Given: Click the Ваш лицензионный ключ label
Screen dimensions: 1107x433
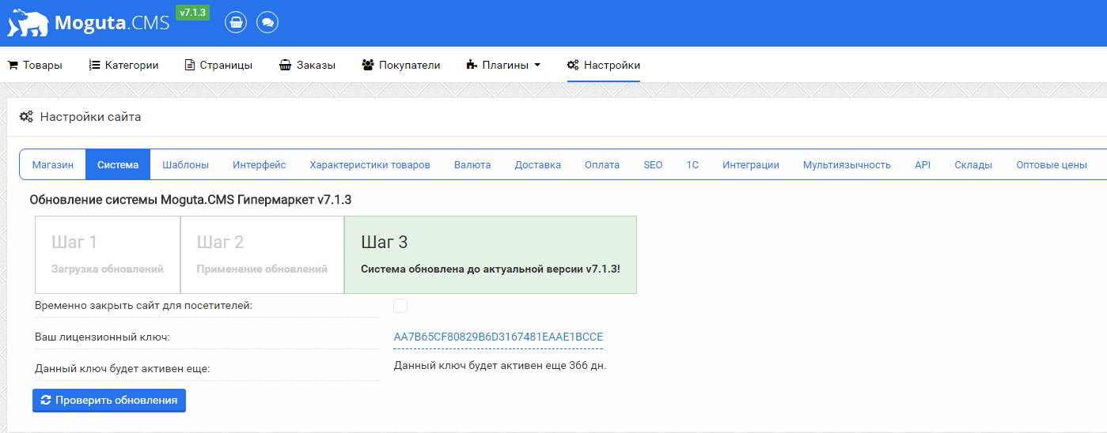Looking at the screenshot, I should click(x=103, y=337).
